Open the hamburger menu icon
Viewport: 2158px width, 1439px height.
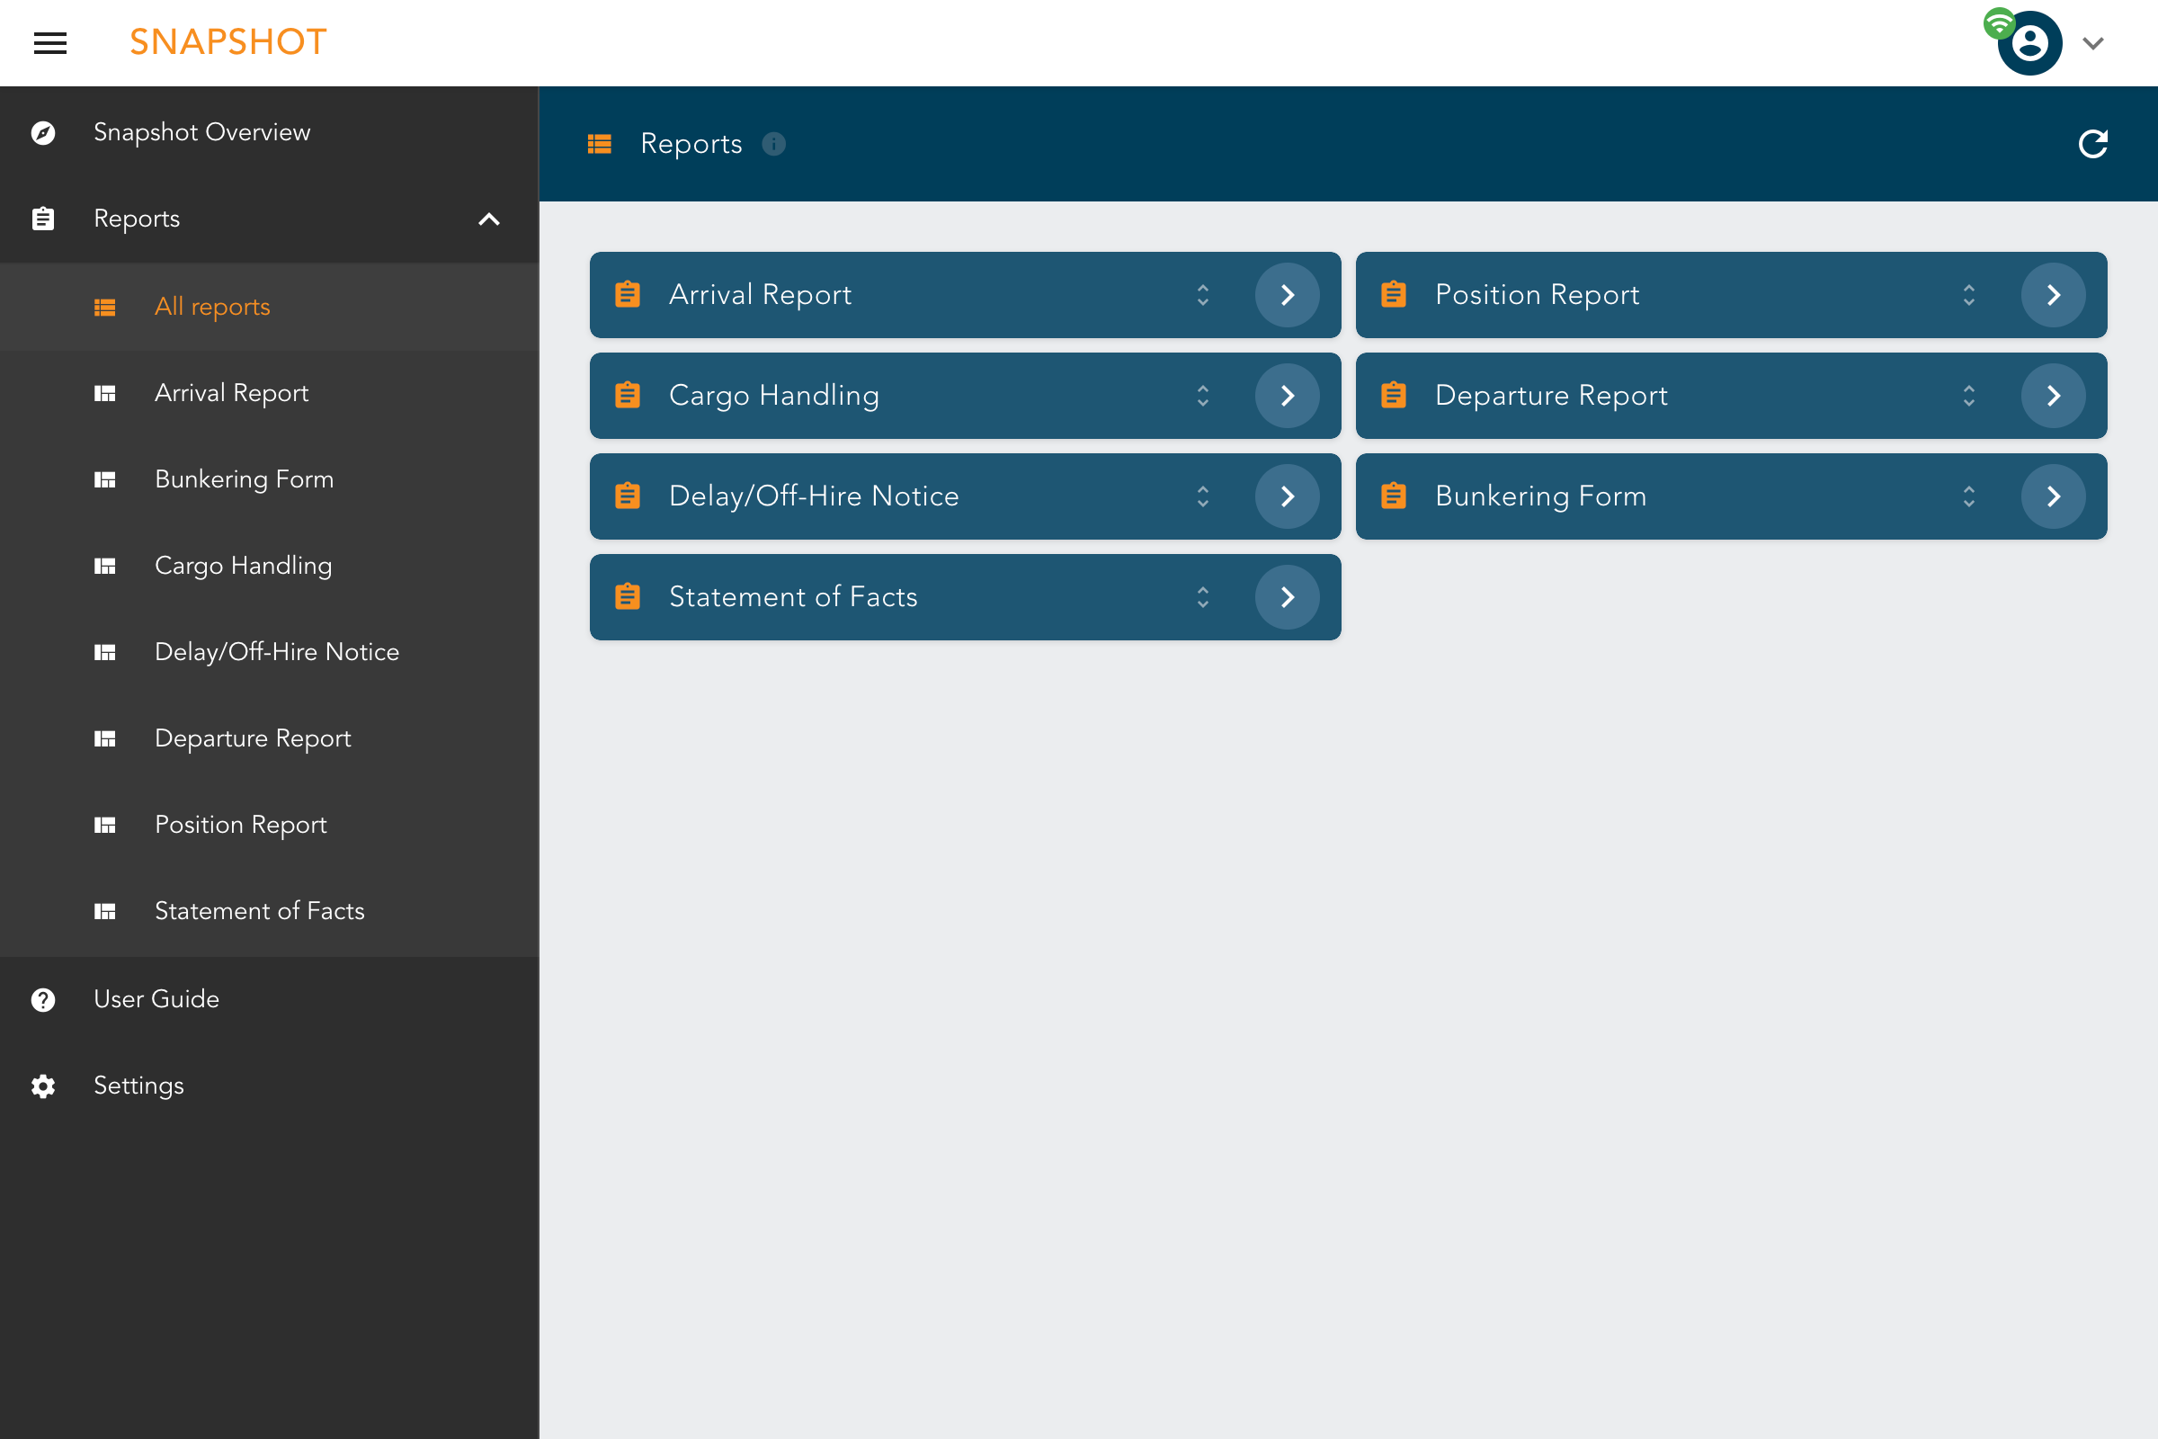click(50, 43)
